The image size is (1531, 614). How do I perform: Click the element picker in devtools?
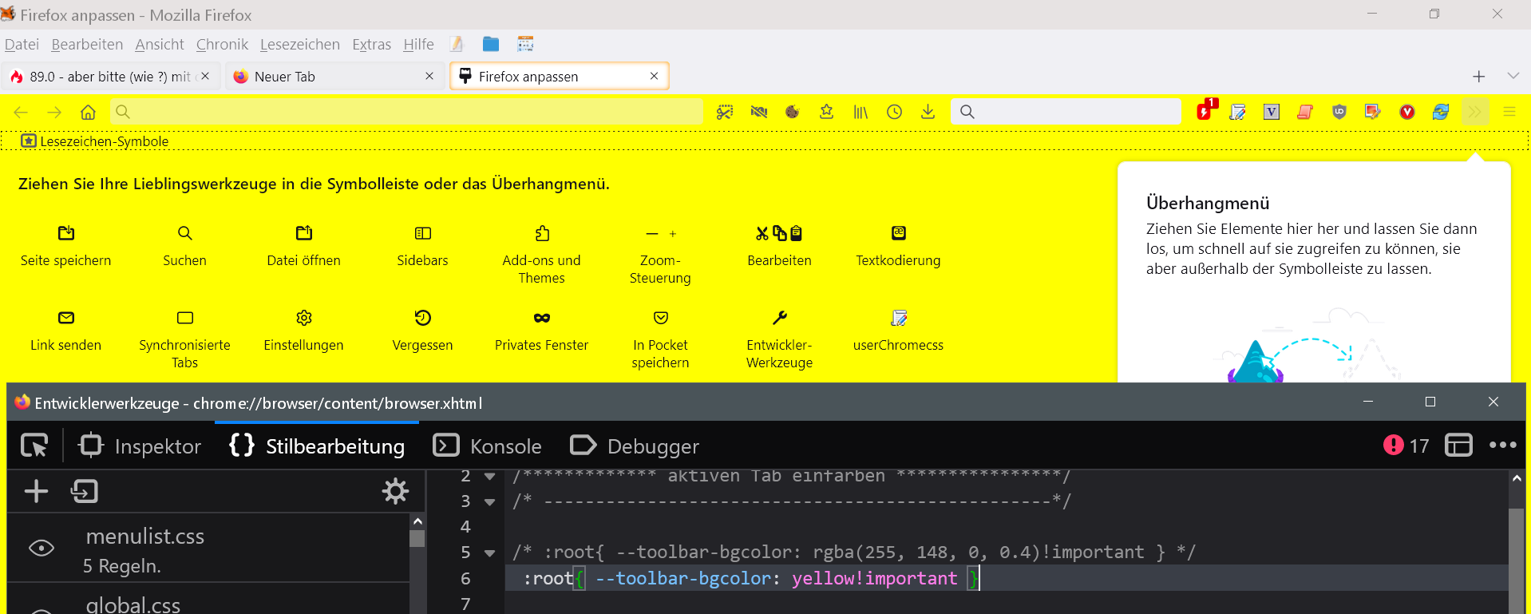click(x=34, y=446)
